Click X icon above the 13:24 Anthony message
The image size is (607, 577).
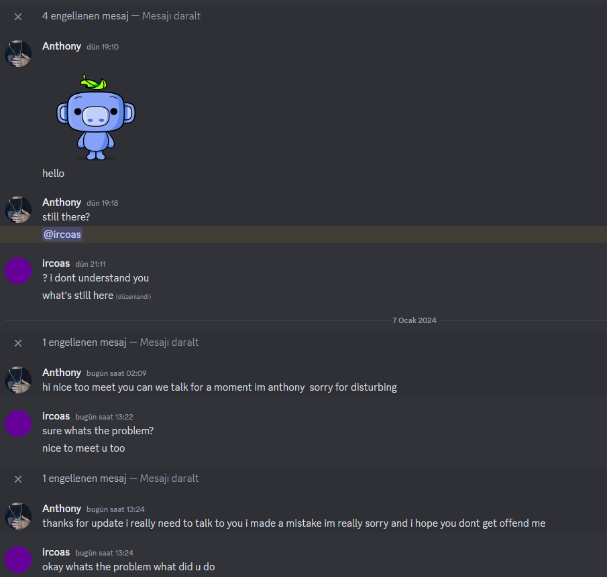pyautogui.click(x=18, y=479)
